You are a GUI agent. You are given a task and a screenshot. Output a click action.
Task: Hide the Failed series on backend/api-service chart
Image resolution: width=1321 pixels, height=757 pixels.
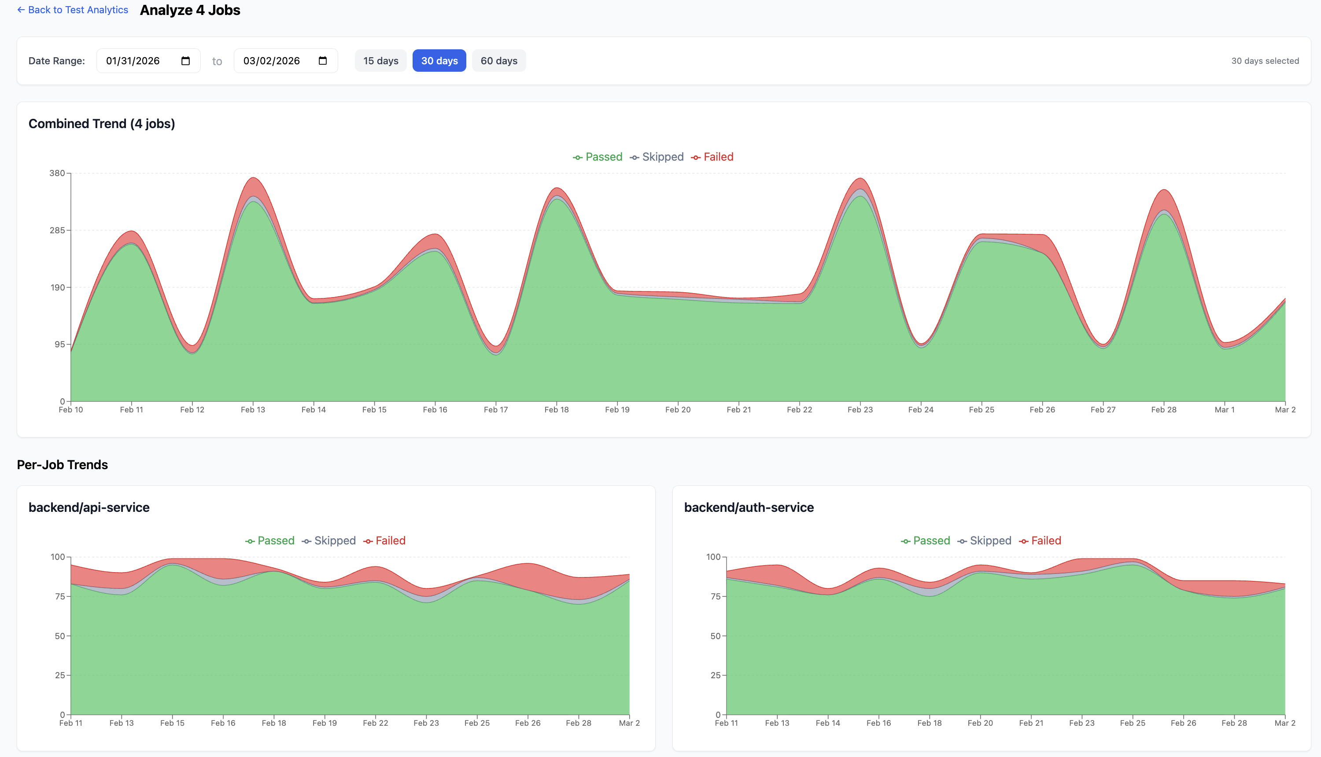point(369,541)
